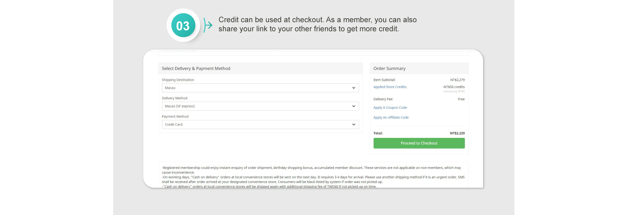Click the Order Summary panel header

[389, 69]
